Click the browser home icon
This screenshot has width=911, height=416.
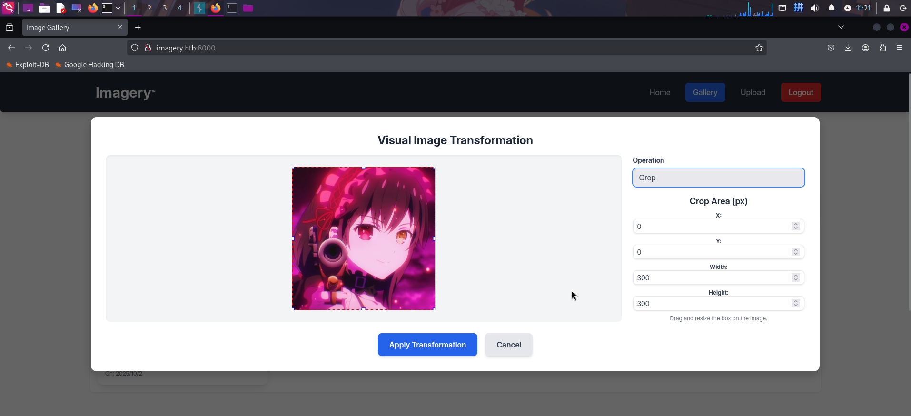(x=62, y=48)
